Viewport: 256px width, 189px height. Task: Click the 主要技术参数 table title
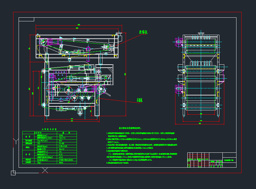[49, 129]
